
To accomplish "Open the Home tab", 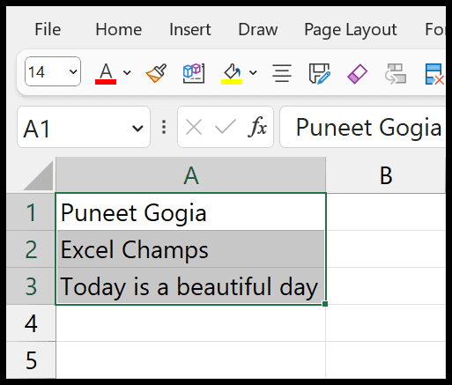I will pos(119,29).
